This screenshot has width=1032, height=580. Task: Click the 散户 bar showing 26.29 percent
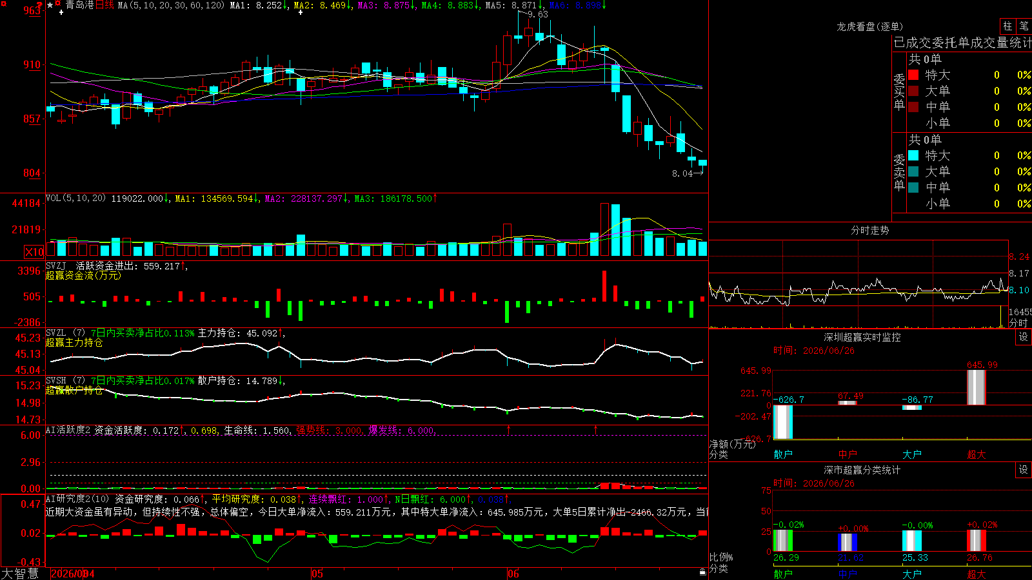pos(783,541)
